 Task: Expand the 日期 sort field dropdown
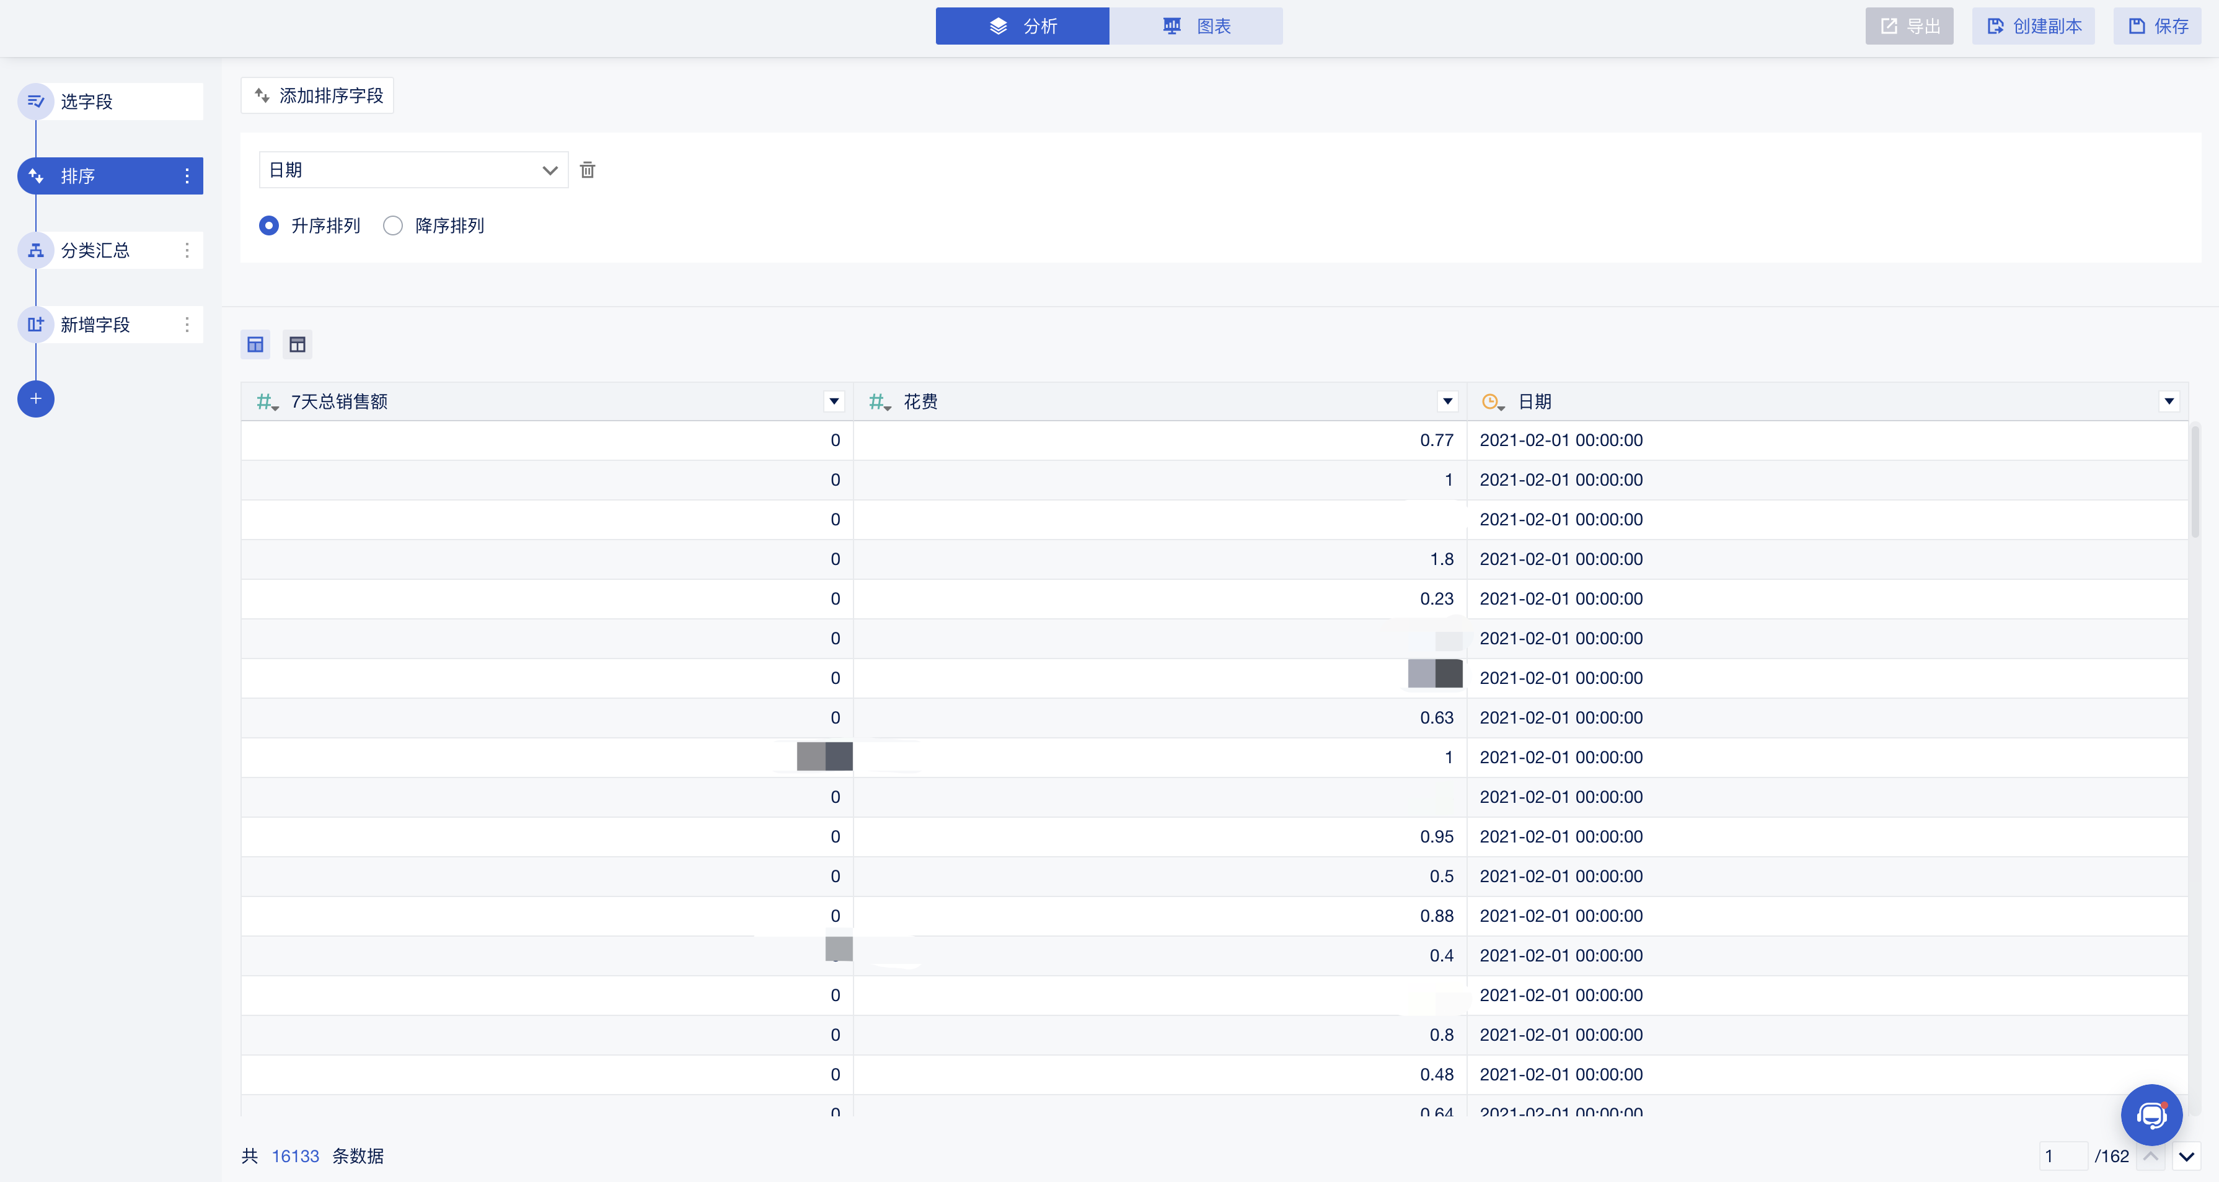(x=413, y=170)
